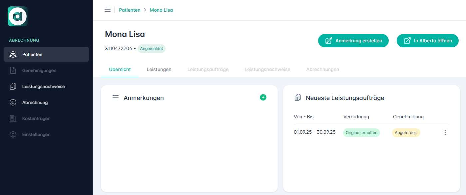Click the Alberta app logo
Image resolution: width=466 pixels, height=195 pixels.
point(18,16)
